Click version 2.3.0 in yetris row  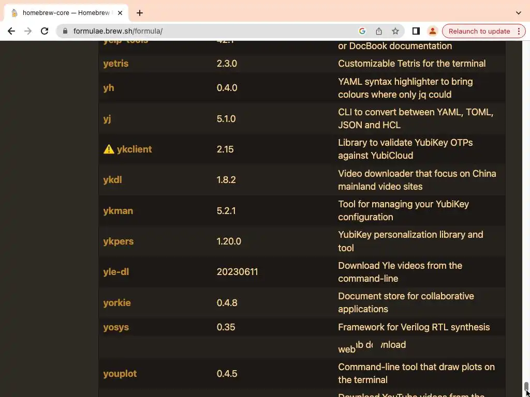(227, 64)
